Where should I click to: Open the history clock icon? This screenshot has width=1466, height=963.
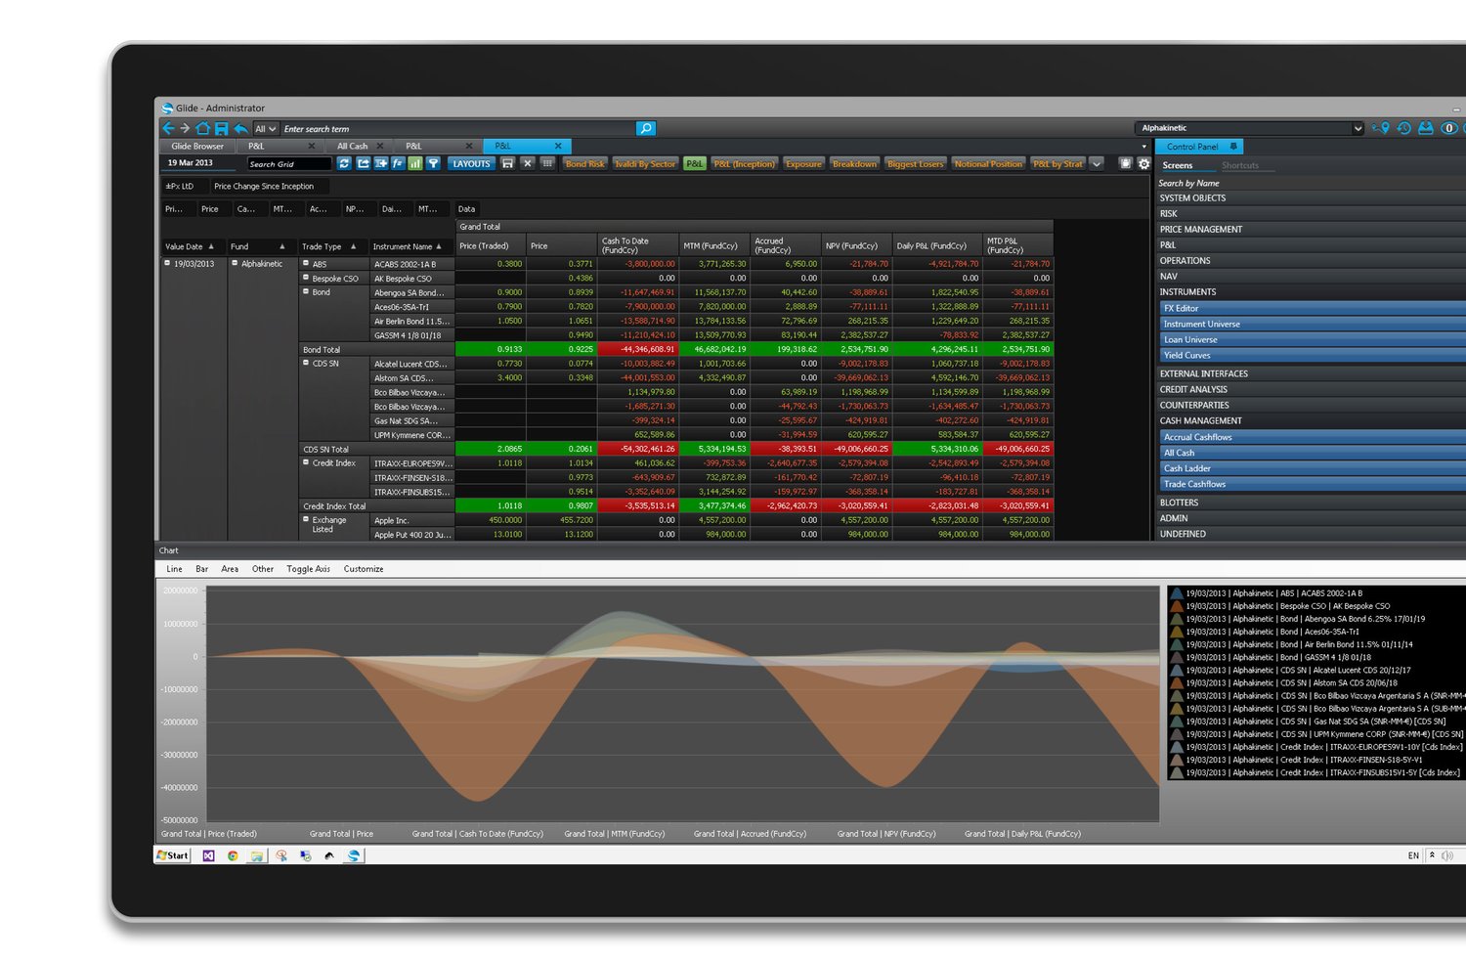[1404, 128]
